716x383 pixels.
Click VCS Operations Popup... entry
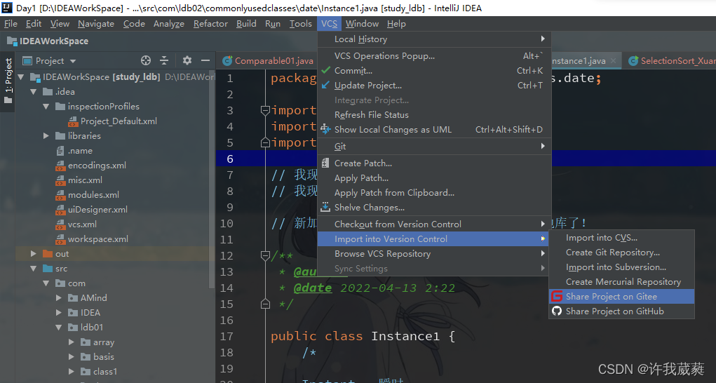(434, 55)
